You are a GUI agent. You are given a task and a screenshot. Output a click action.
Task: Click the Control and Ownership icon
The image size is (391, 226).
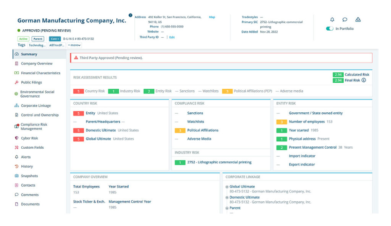[16, 115]
